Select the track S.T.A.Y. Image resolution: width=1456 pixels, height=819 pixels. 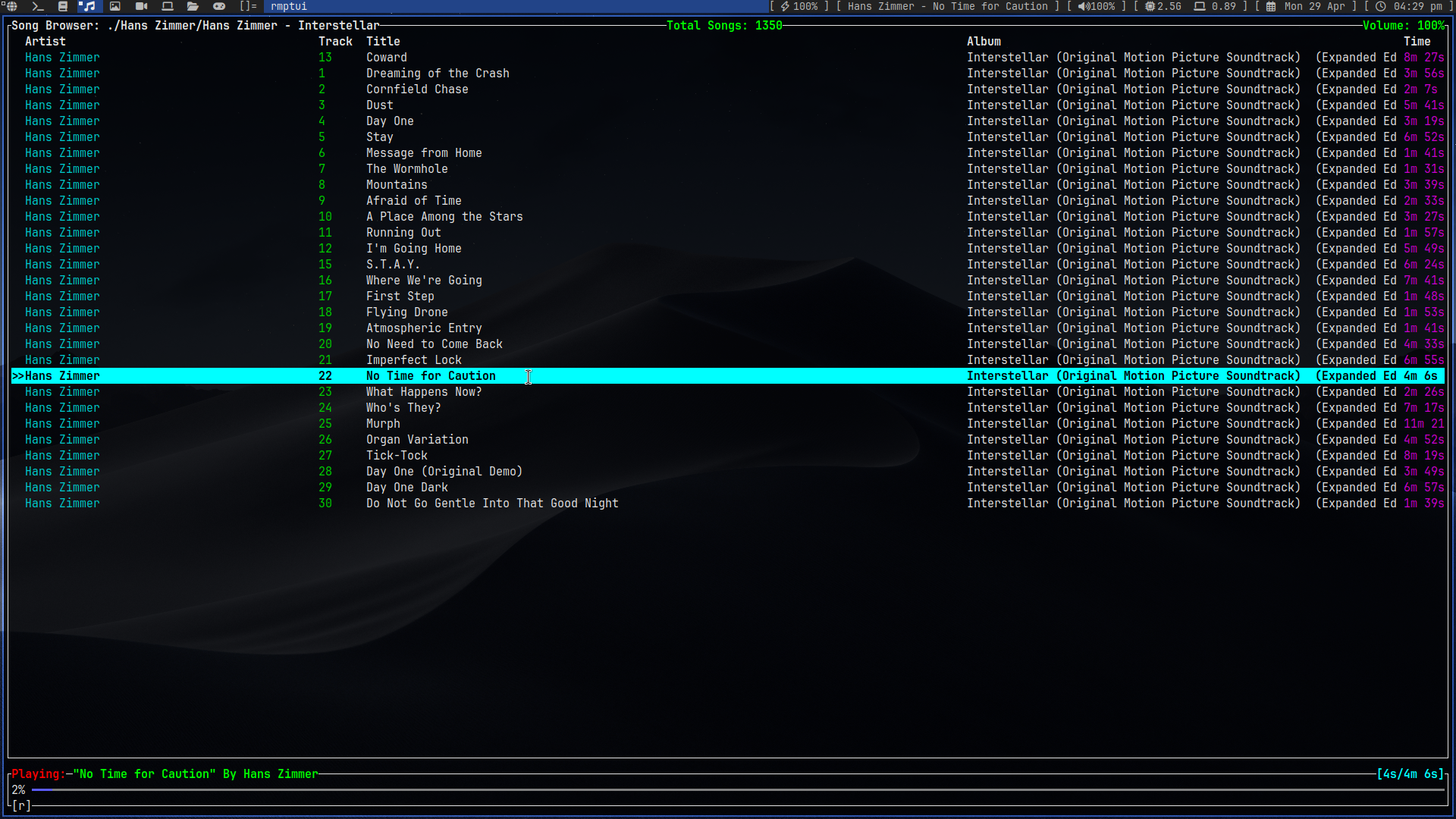pos(392,265)
